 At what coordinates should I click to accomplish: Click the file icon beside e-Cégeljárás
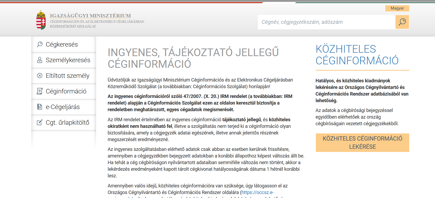tap(40, 107)
